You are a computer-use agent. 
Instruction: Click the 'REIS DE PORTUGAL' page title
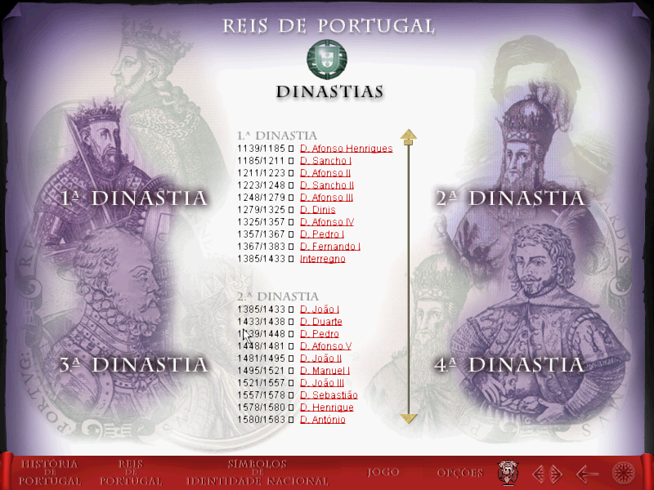click(x=329, y=26)
